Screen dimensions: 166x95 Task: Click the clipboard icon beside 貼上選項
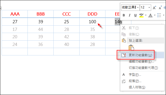click(x=124, y=40)
